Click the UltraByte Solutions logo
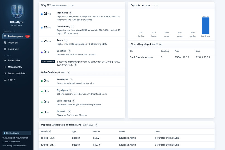 click(17, 15)
